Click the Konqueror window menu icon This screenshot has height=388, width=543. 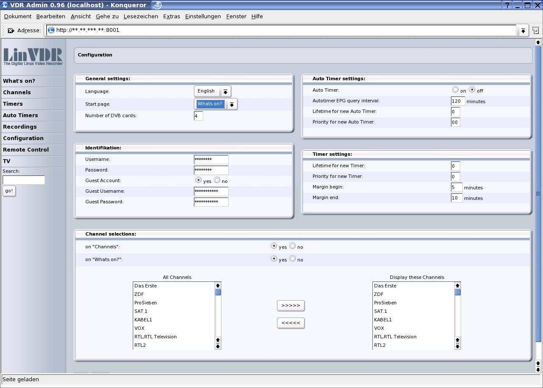[x=5, y=5]
